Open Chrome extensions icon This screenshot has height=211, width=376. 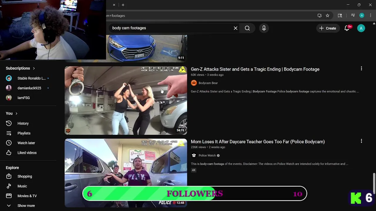click(x=340, y=16)
